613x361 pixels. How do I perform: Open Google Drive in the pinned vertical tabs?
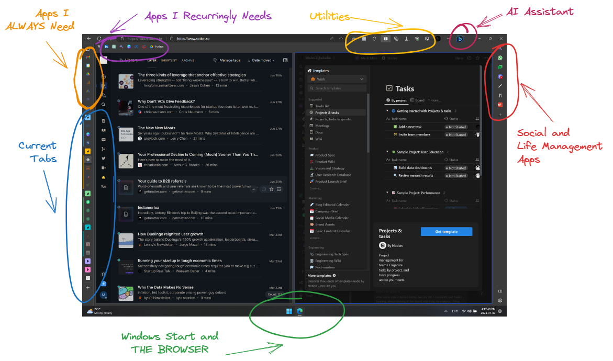pyautogui.click(x=88, y=74)
